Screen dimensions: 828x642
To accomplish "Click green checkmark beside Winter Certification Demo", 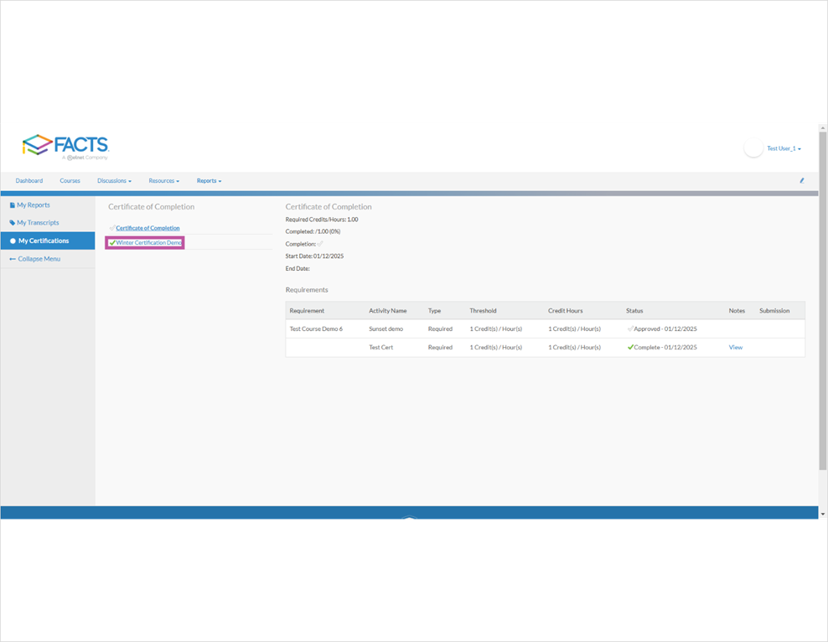I will (x=112, y=243).
